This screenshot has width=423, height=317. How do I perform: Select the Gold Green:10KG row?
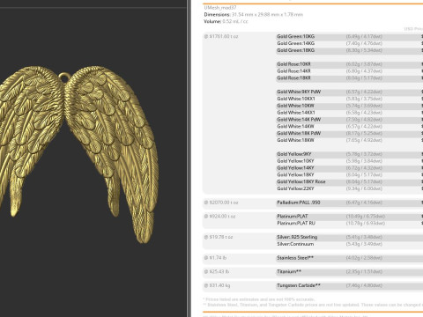(x=350, y=36)
